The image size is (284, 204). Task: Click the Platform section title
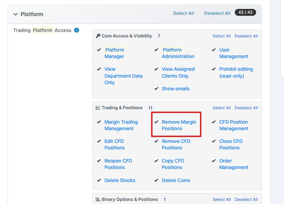pyautogui.click(x=32, y=14)
